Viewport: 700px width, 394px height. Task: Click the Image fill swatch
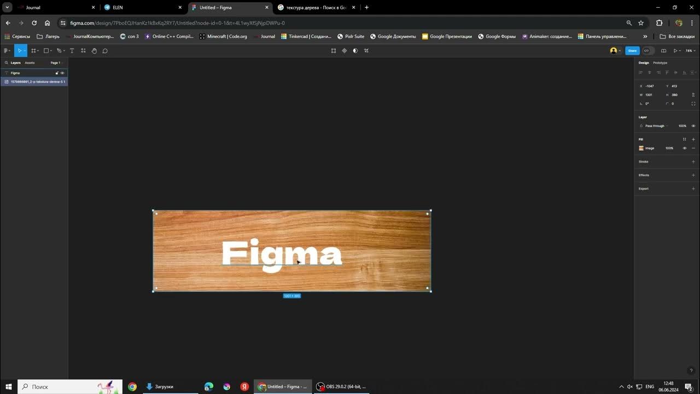pos(641,148)
